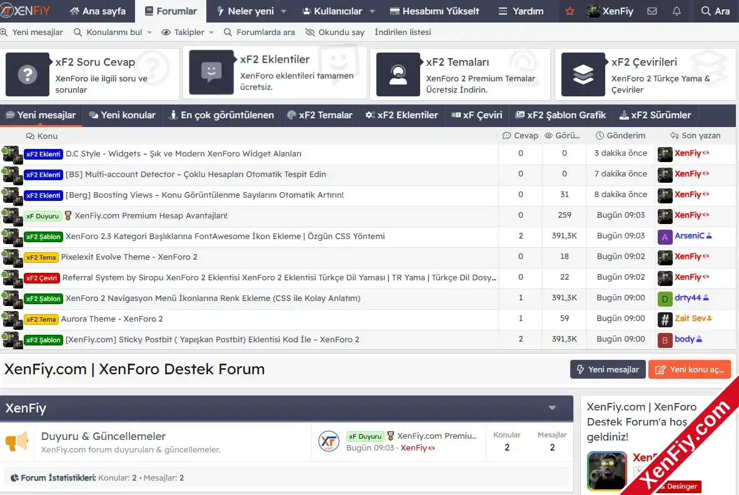Go to Ana sayfa
This screenshot has height=495, width=739.
[x=98, y=11]
